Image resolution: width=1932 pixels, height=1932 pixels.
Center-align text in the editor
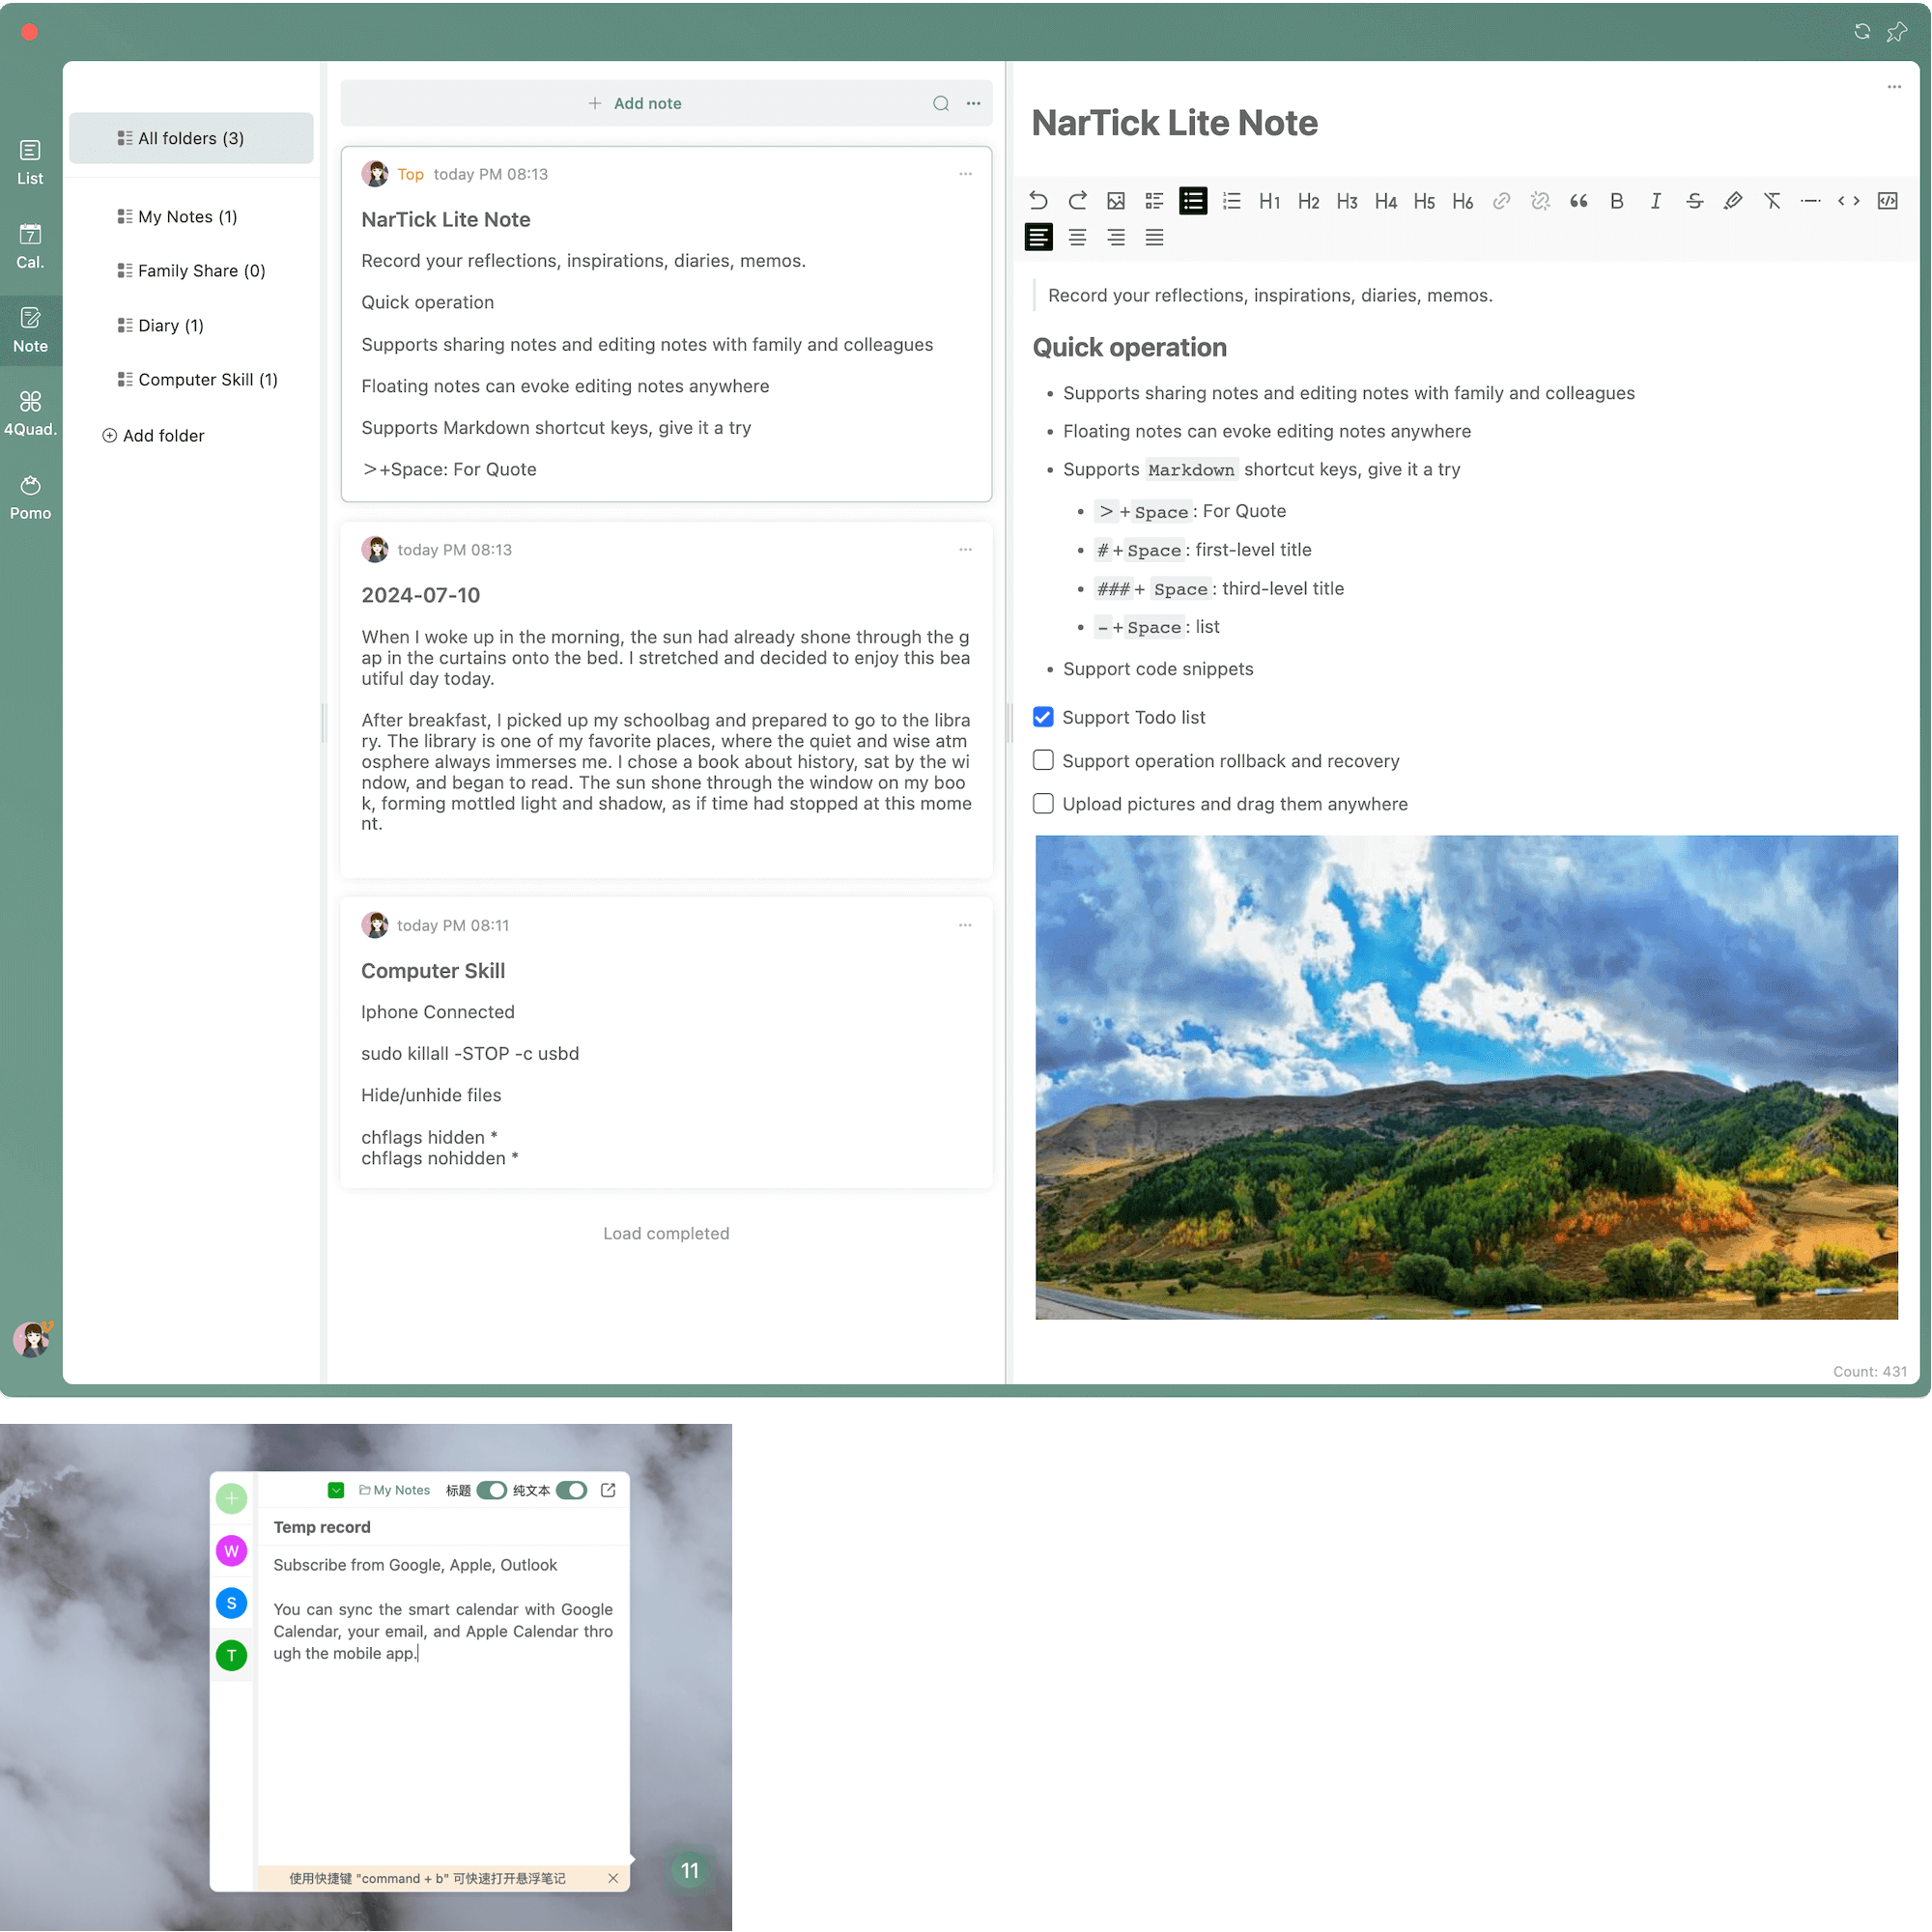click(1077, 238)
